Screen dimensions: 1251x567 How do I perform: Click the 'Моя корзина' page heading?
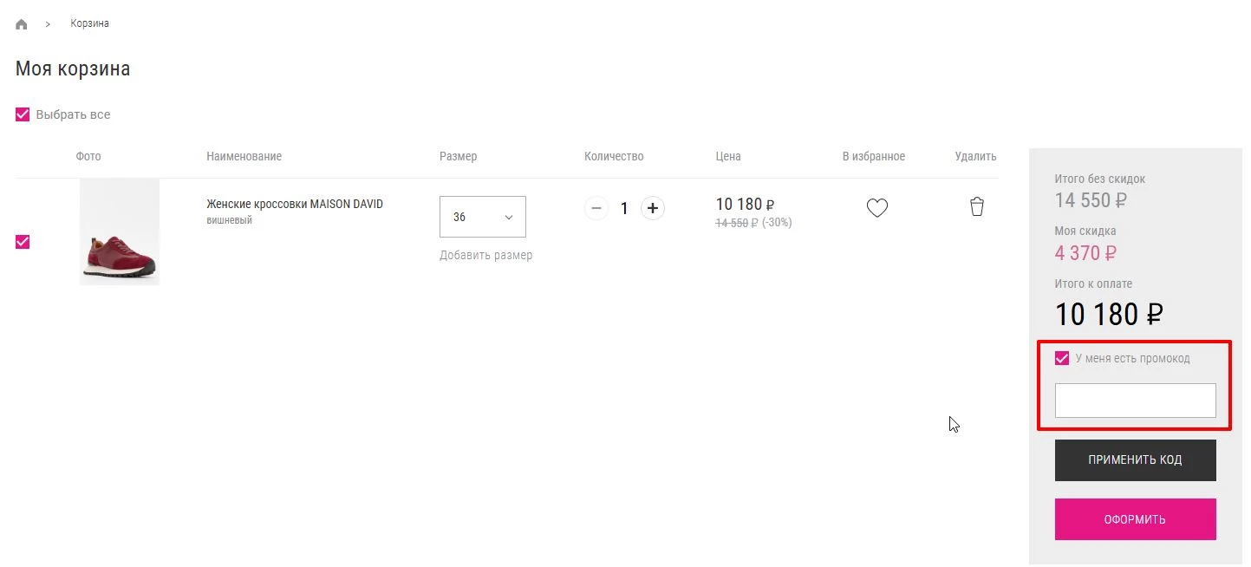(73, 69)
